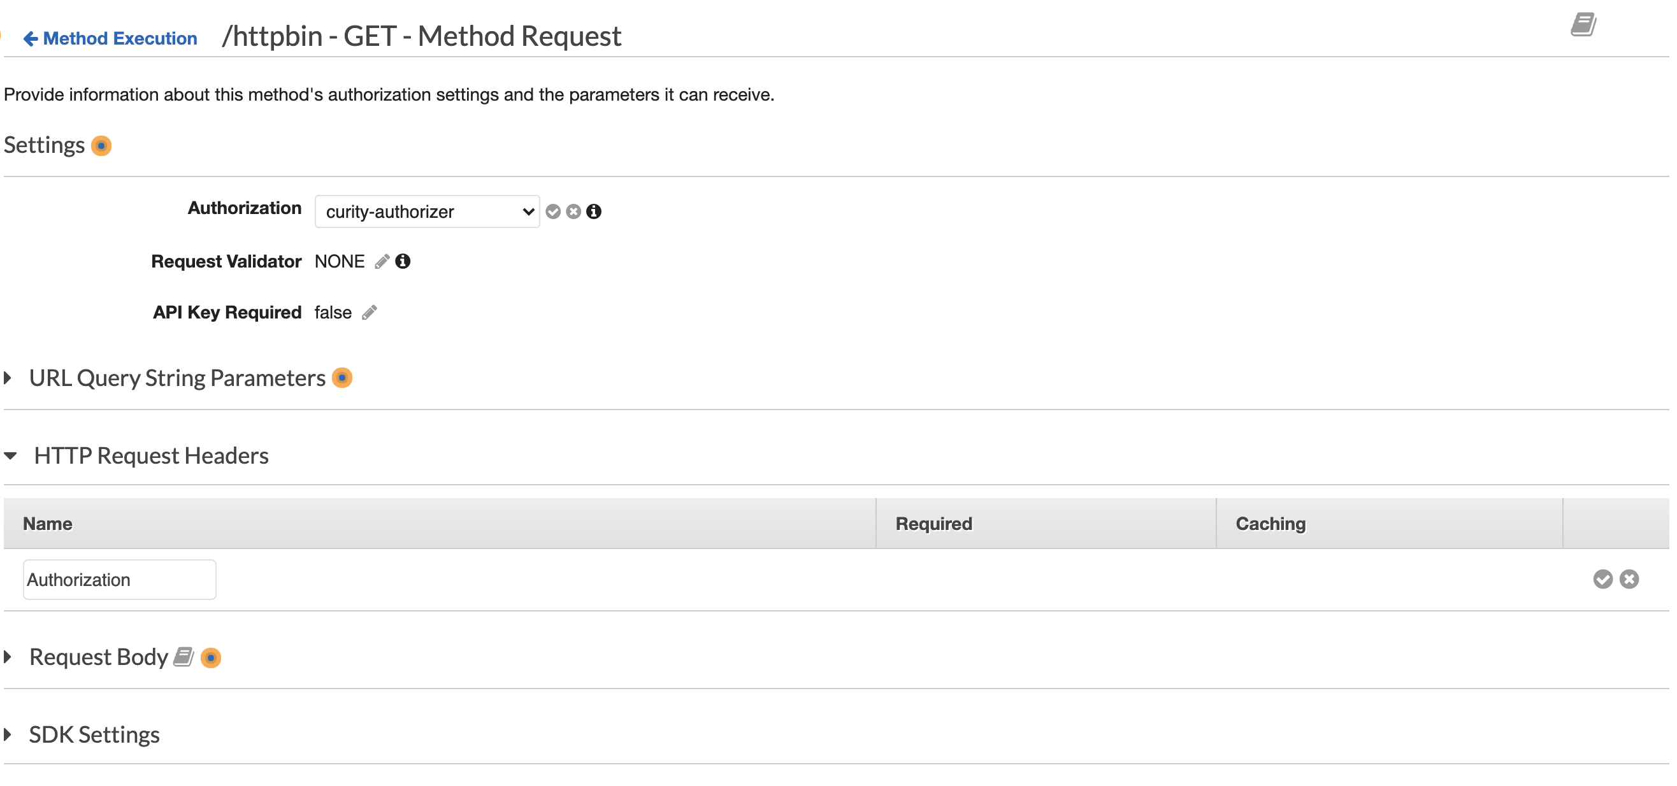Open the Request Body documentation book icon
The width and height of the screenshot is (1677, 786).
(184, 657)
